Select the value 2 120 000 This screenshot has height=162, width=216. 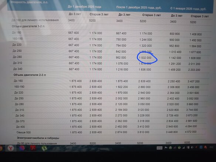pyautogui.click(x=121, y=104)
